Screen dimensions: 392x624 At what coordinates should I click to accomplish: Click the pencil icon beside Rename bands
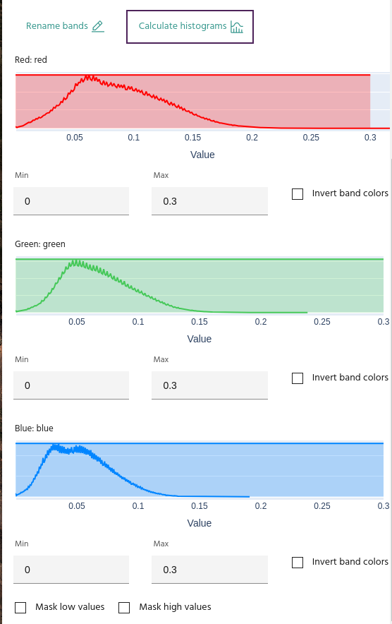(98, 26)
